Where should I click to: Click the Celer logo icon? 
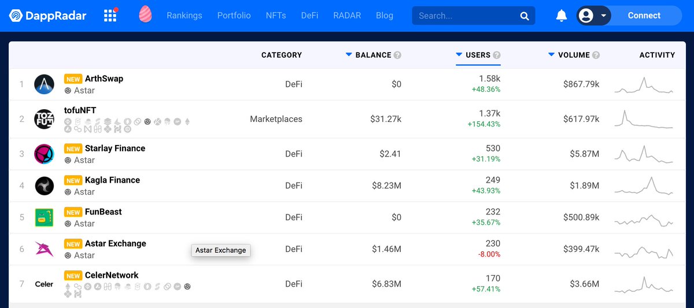44,284
